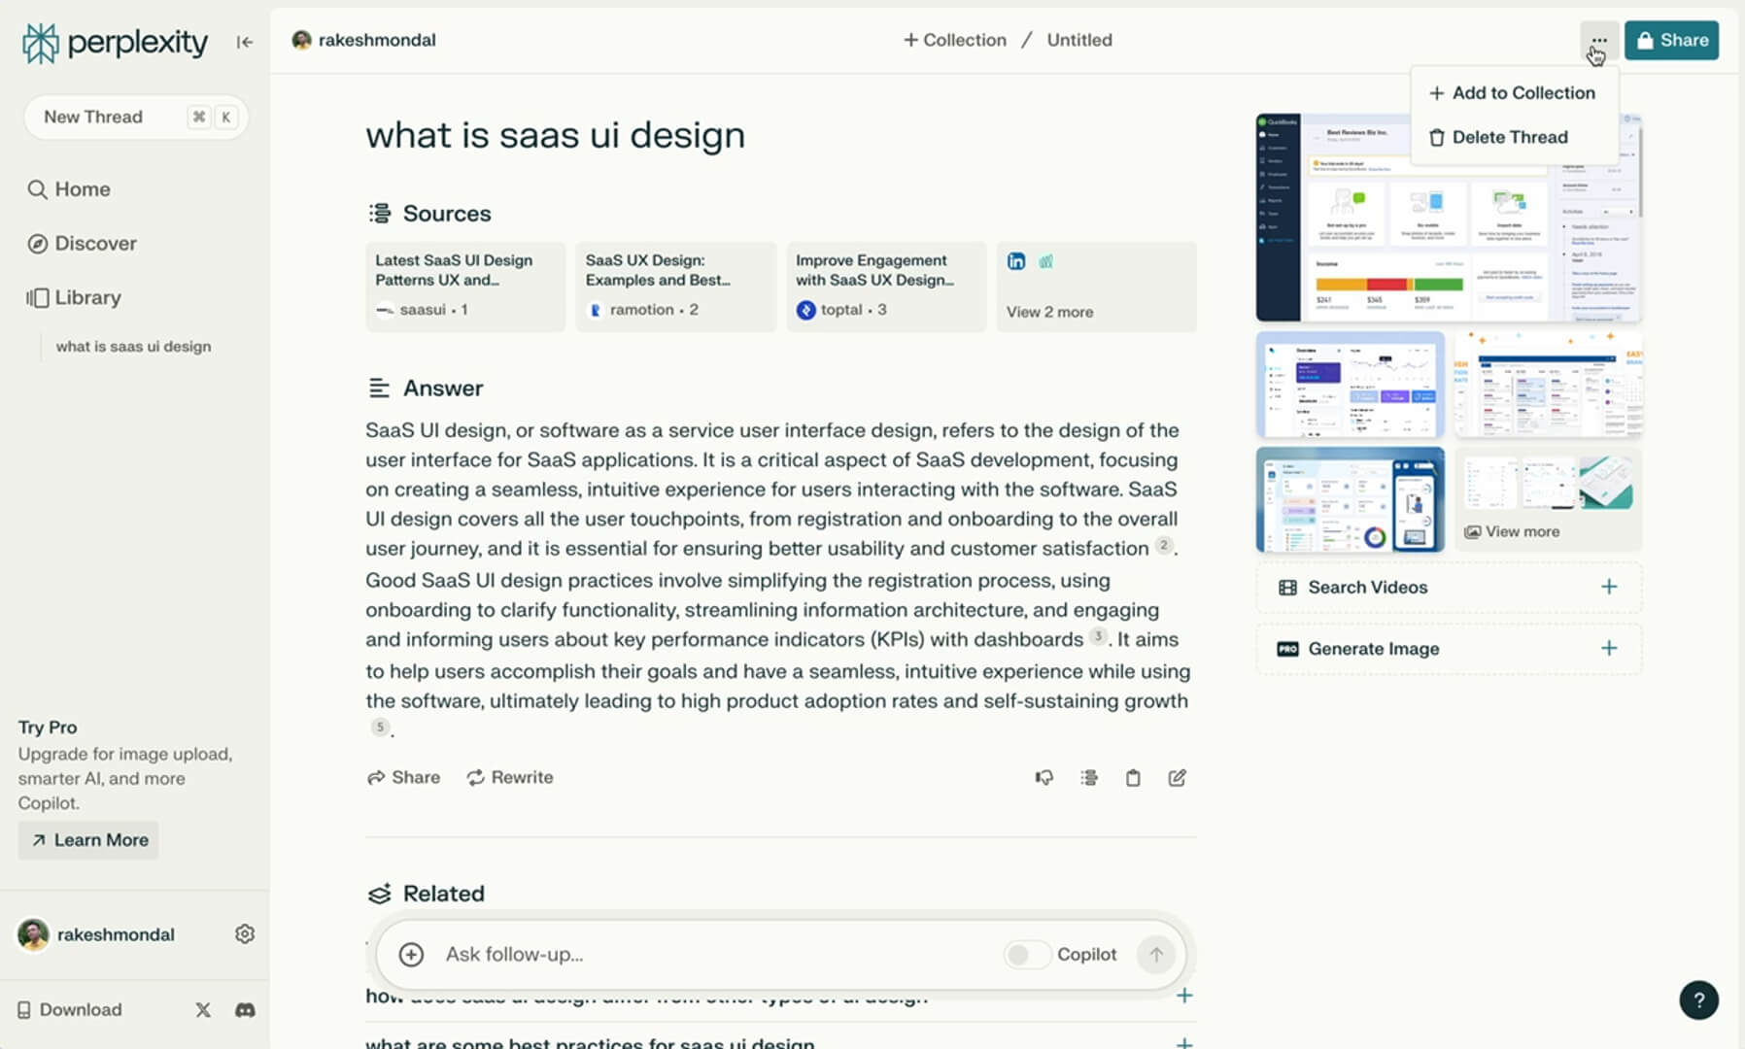Collapse the sidebar with the arrow icon
This screenshot has height=1049, width=1745.
(x=244, y=42)
